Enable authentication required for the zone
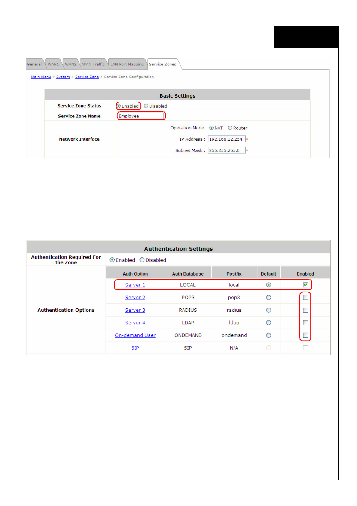This screenshot has width=357, height=506. tap(112, 260)
